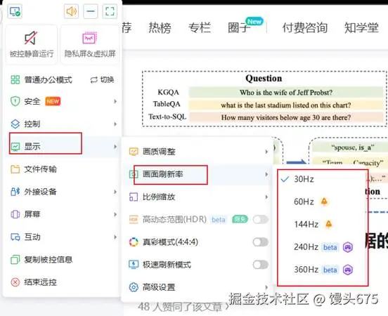Enable the 极速刷新模式 switch
This screenshot has height=316, width=388.
[x=260, y=265]
